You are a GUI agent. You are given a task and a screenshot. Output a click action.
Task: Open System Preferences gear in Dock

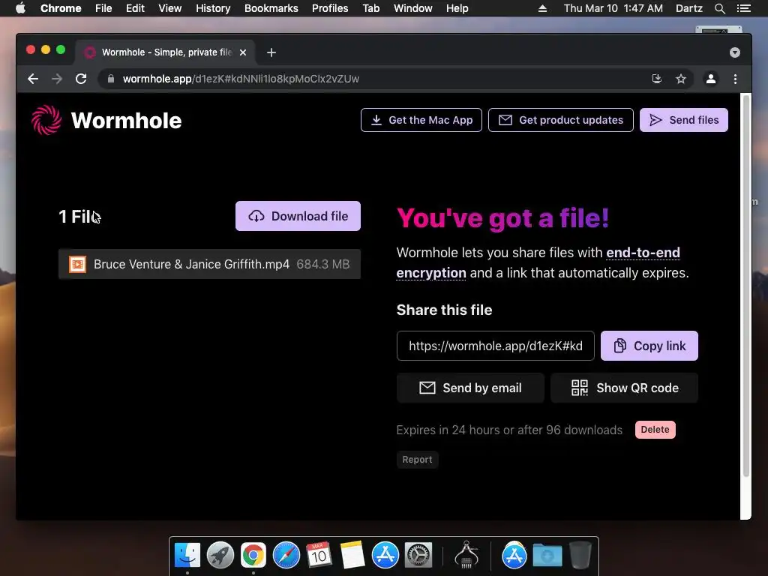(x=418, y=556)
